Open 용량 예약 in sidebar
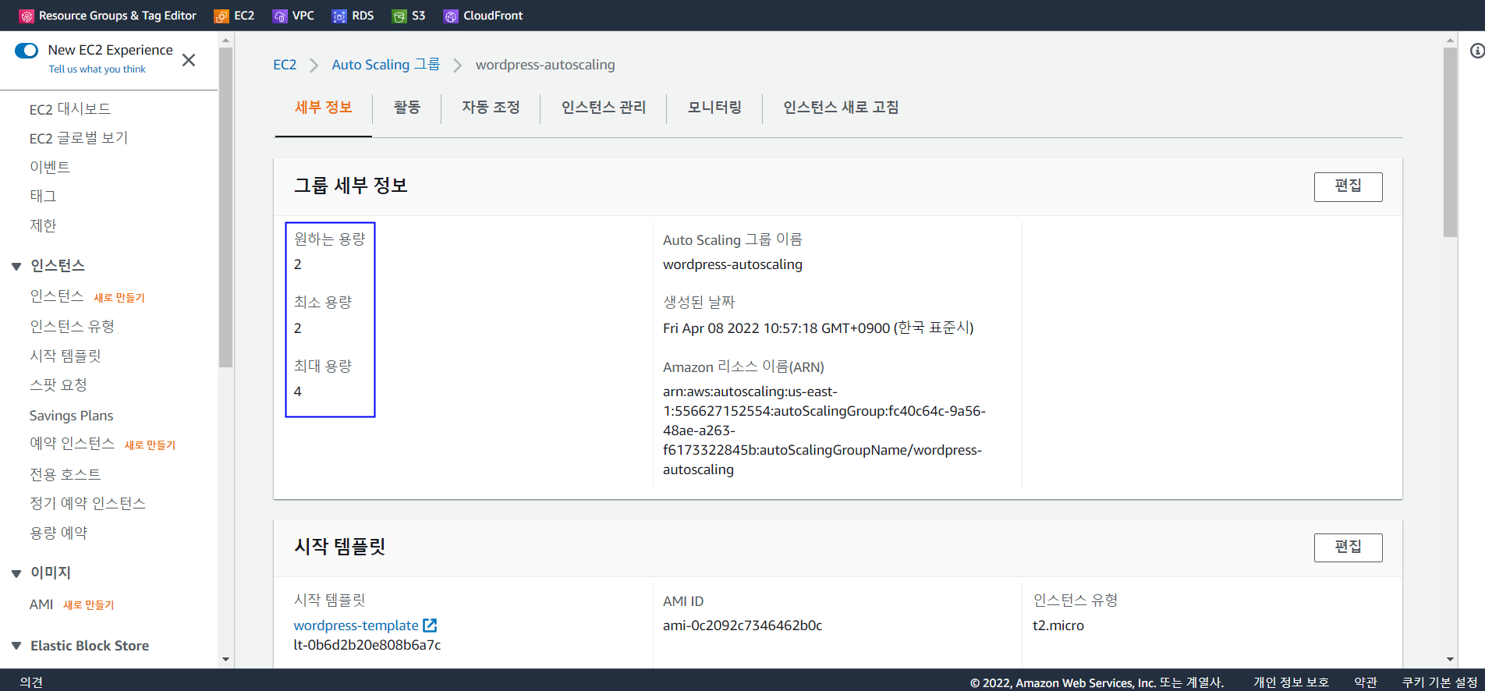 pos(58,533)
